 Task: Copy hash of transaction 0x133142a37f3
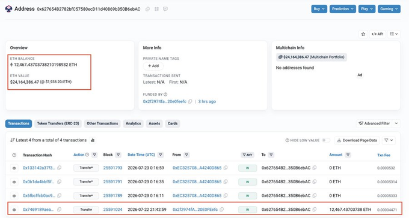coord(60,168)
